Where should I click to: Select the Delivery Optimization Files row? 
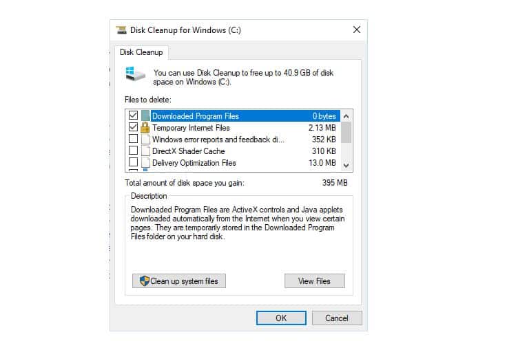click(233, 162)
